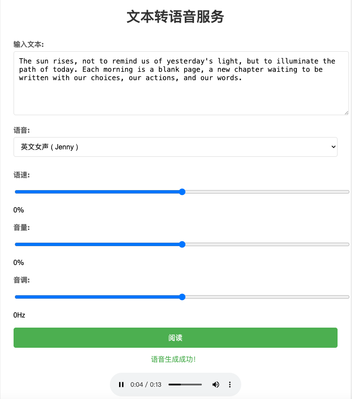Click the 音调 label text
The image size is (352, 399).
click(x=21, y=280)
